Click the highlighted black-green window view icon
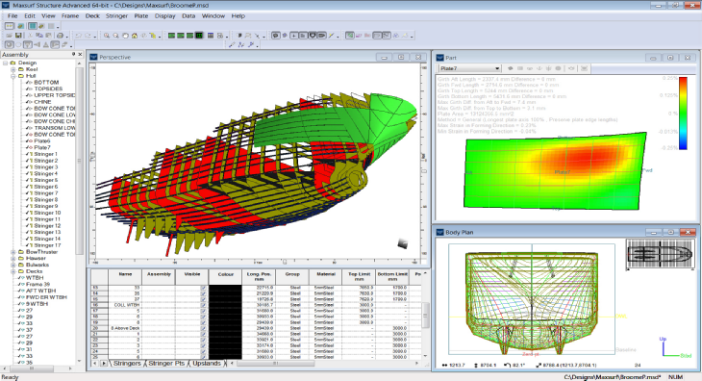702x381 pixels. click(199, 36)
